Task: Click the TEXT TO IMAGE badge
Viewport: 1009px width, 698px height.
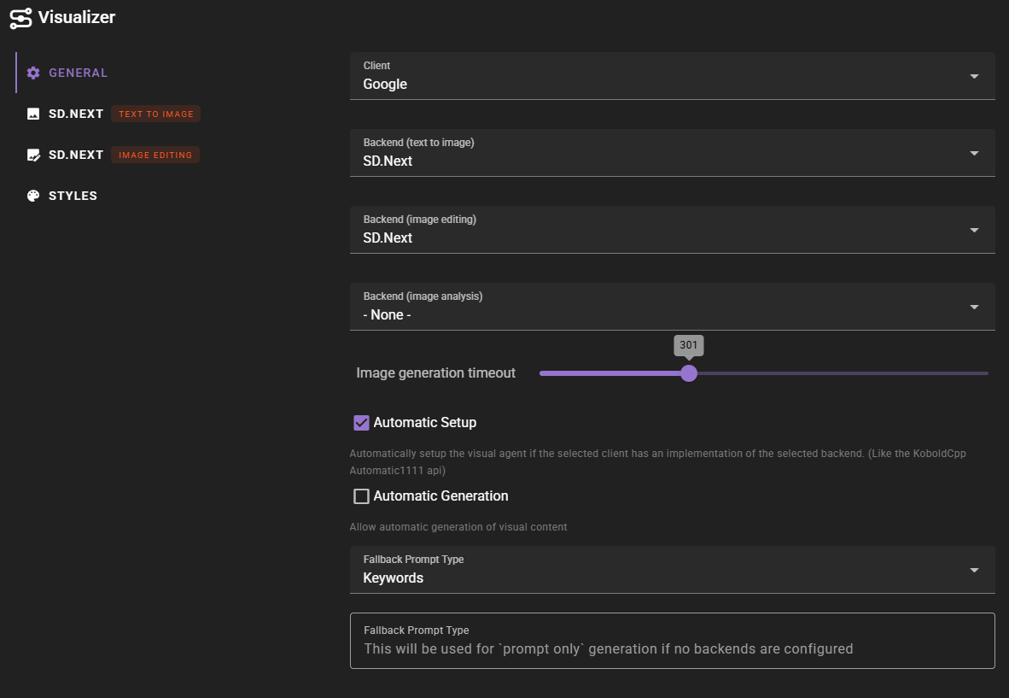Action: 155,113
